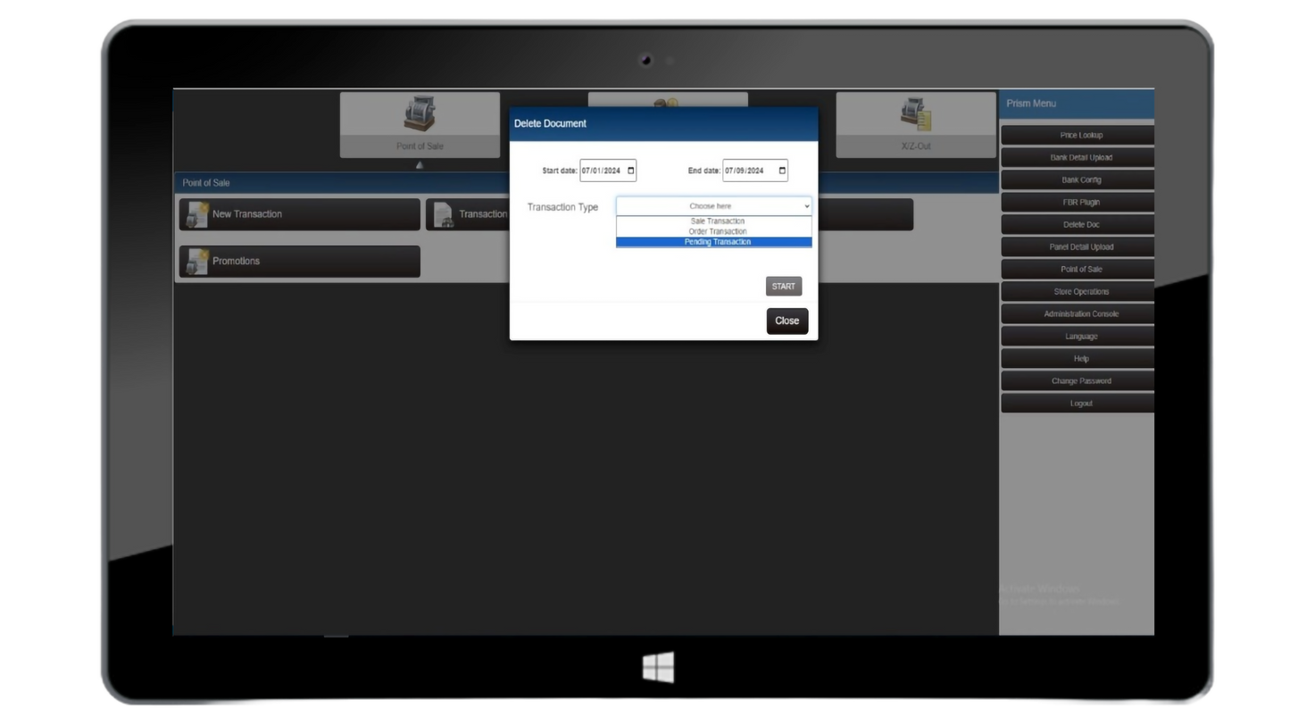Click the Promotions icon
1290x725 pixels.
point(197,262)
